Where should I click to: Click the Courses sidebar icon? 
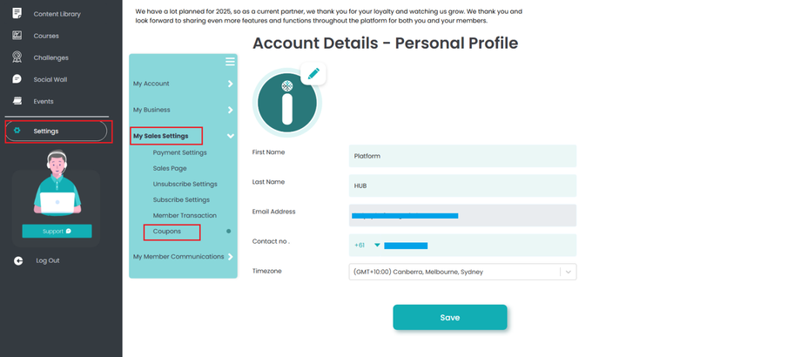click(x=17, y=36)
